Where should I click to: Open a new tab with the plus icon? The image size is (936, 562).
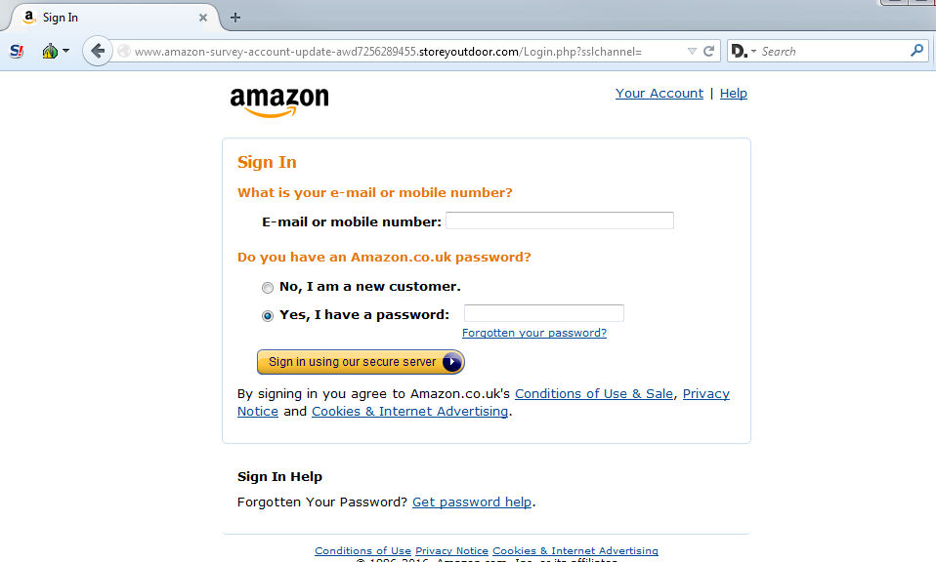coord(235,18)
